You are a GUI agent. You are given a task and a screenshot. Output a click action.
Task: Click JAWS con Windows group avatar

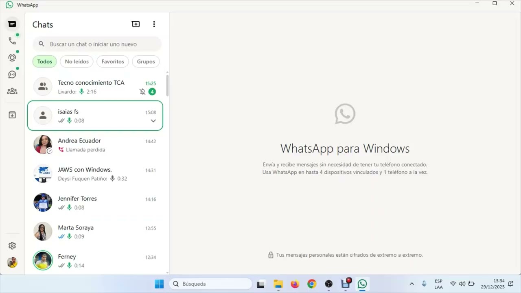[43, 173]
